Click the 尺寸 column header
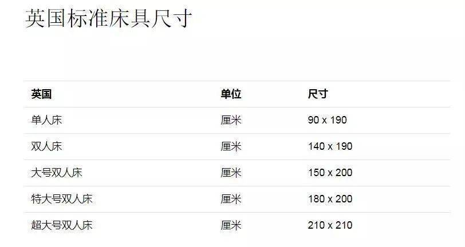 pos(318,94)
